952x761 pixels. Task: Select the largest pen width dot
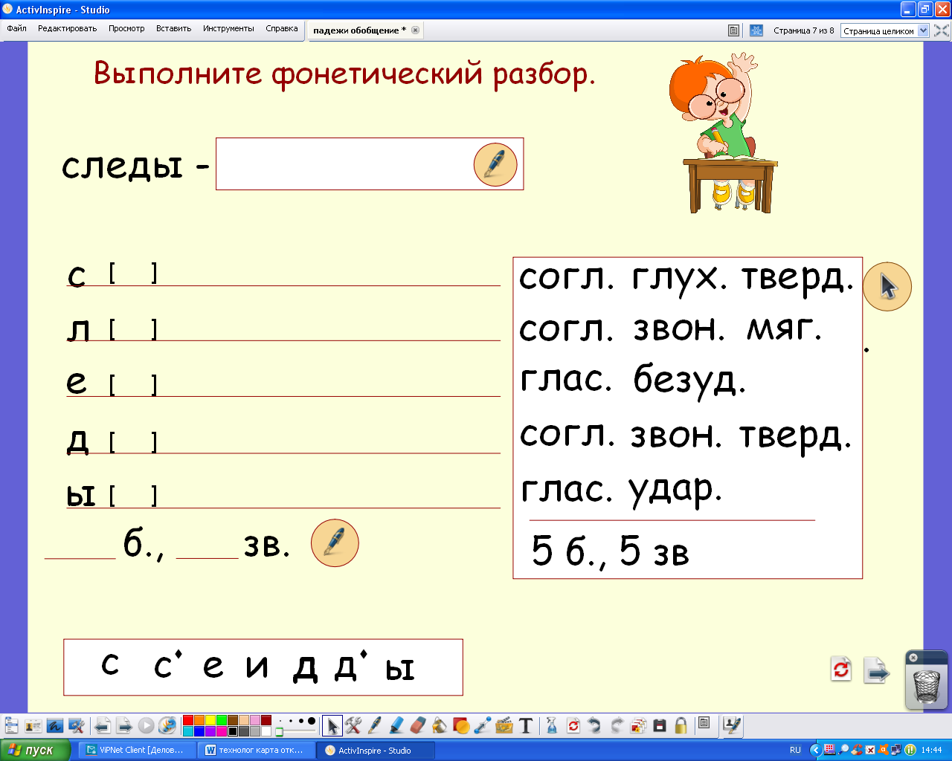pos(312,721)
